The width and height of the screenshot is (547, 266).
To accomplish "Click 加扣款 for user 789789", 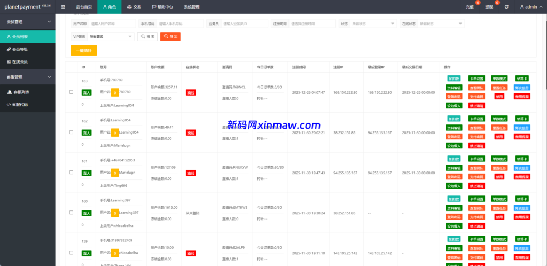I will pos(454,79).
